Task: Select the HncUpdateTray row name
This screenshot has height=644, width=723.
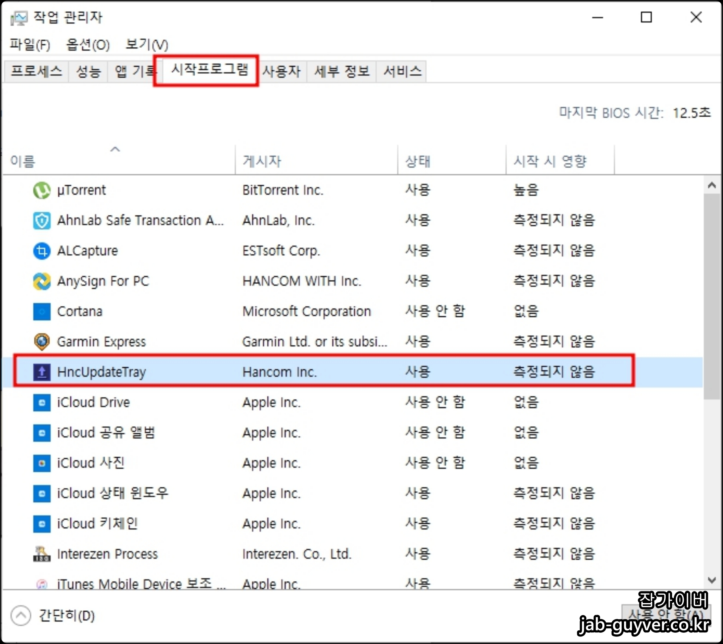Action: (x=101, y=372)
